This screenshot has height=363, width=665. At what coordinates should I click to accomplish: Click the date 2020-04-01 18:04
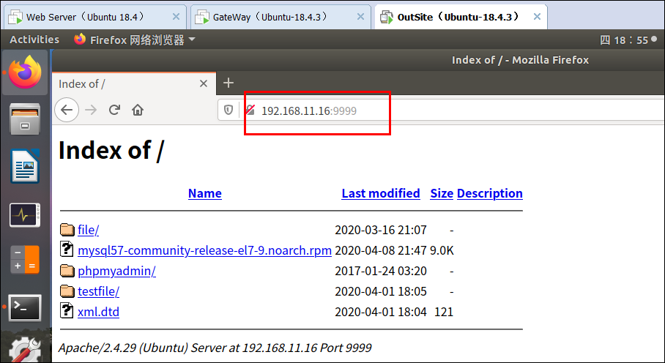tap(381, 312)
